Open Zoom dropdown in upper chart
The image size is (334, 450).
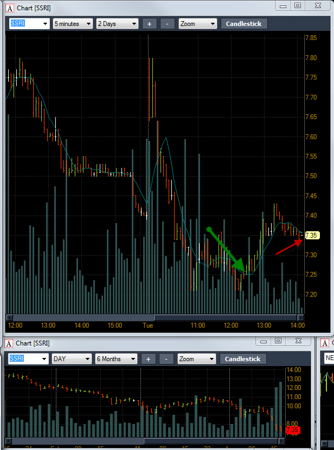[x=197, y=24]
